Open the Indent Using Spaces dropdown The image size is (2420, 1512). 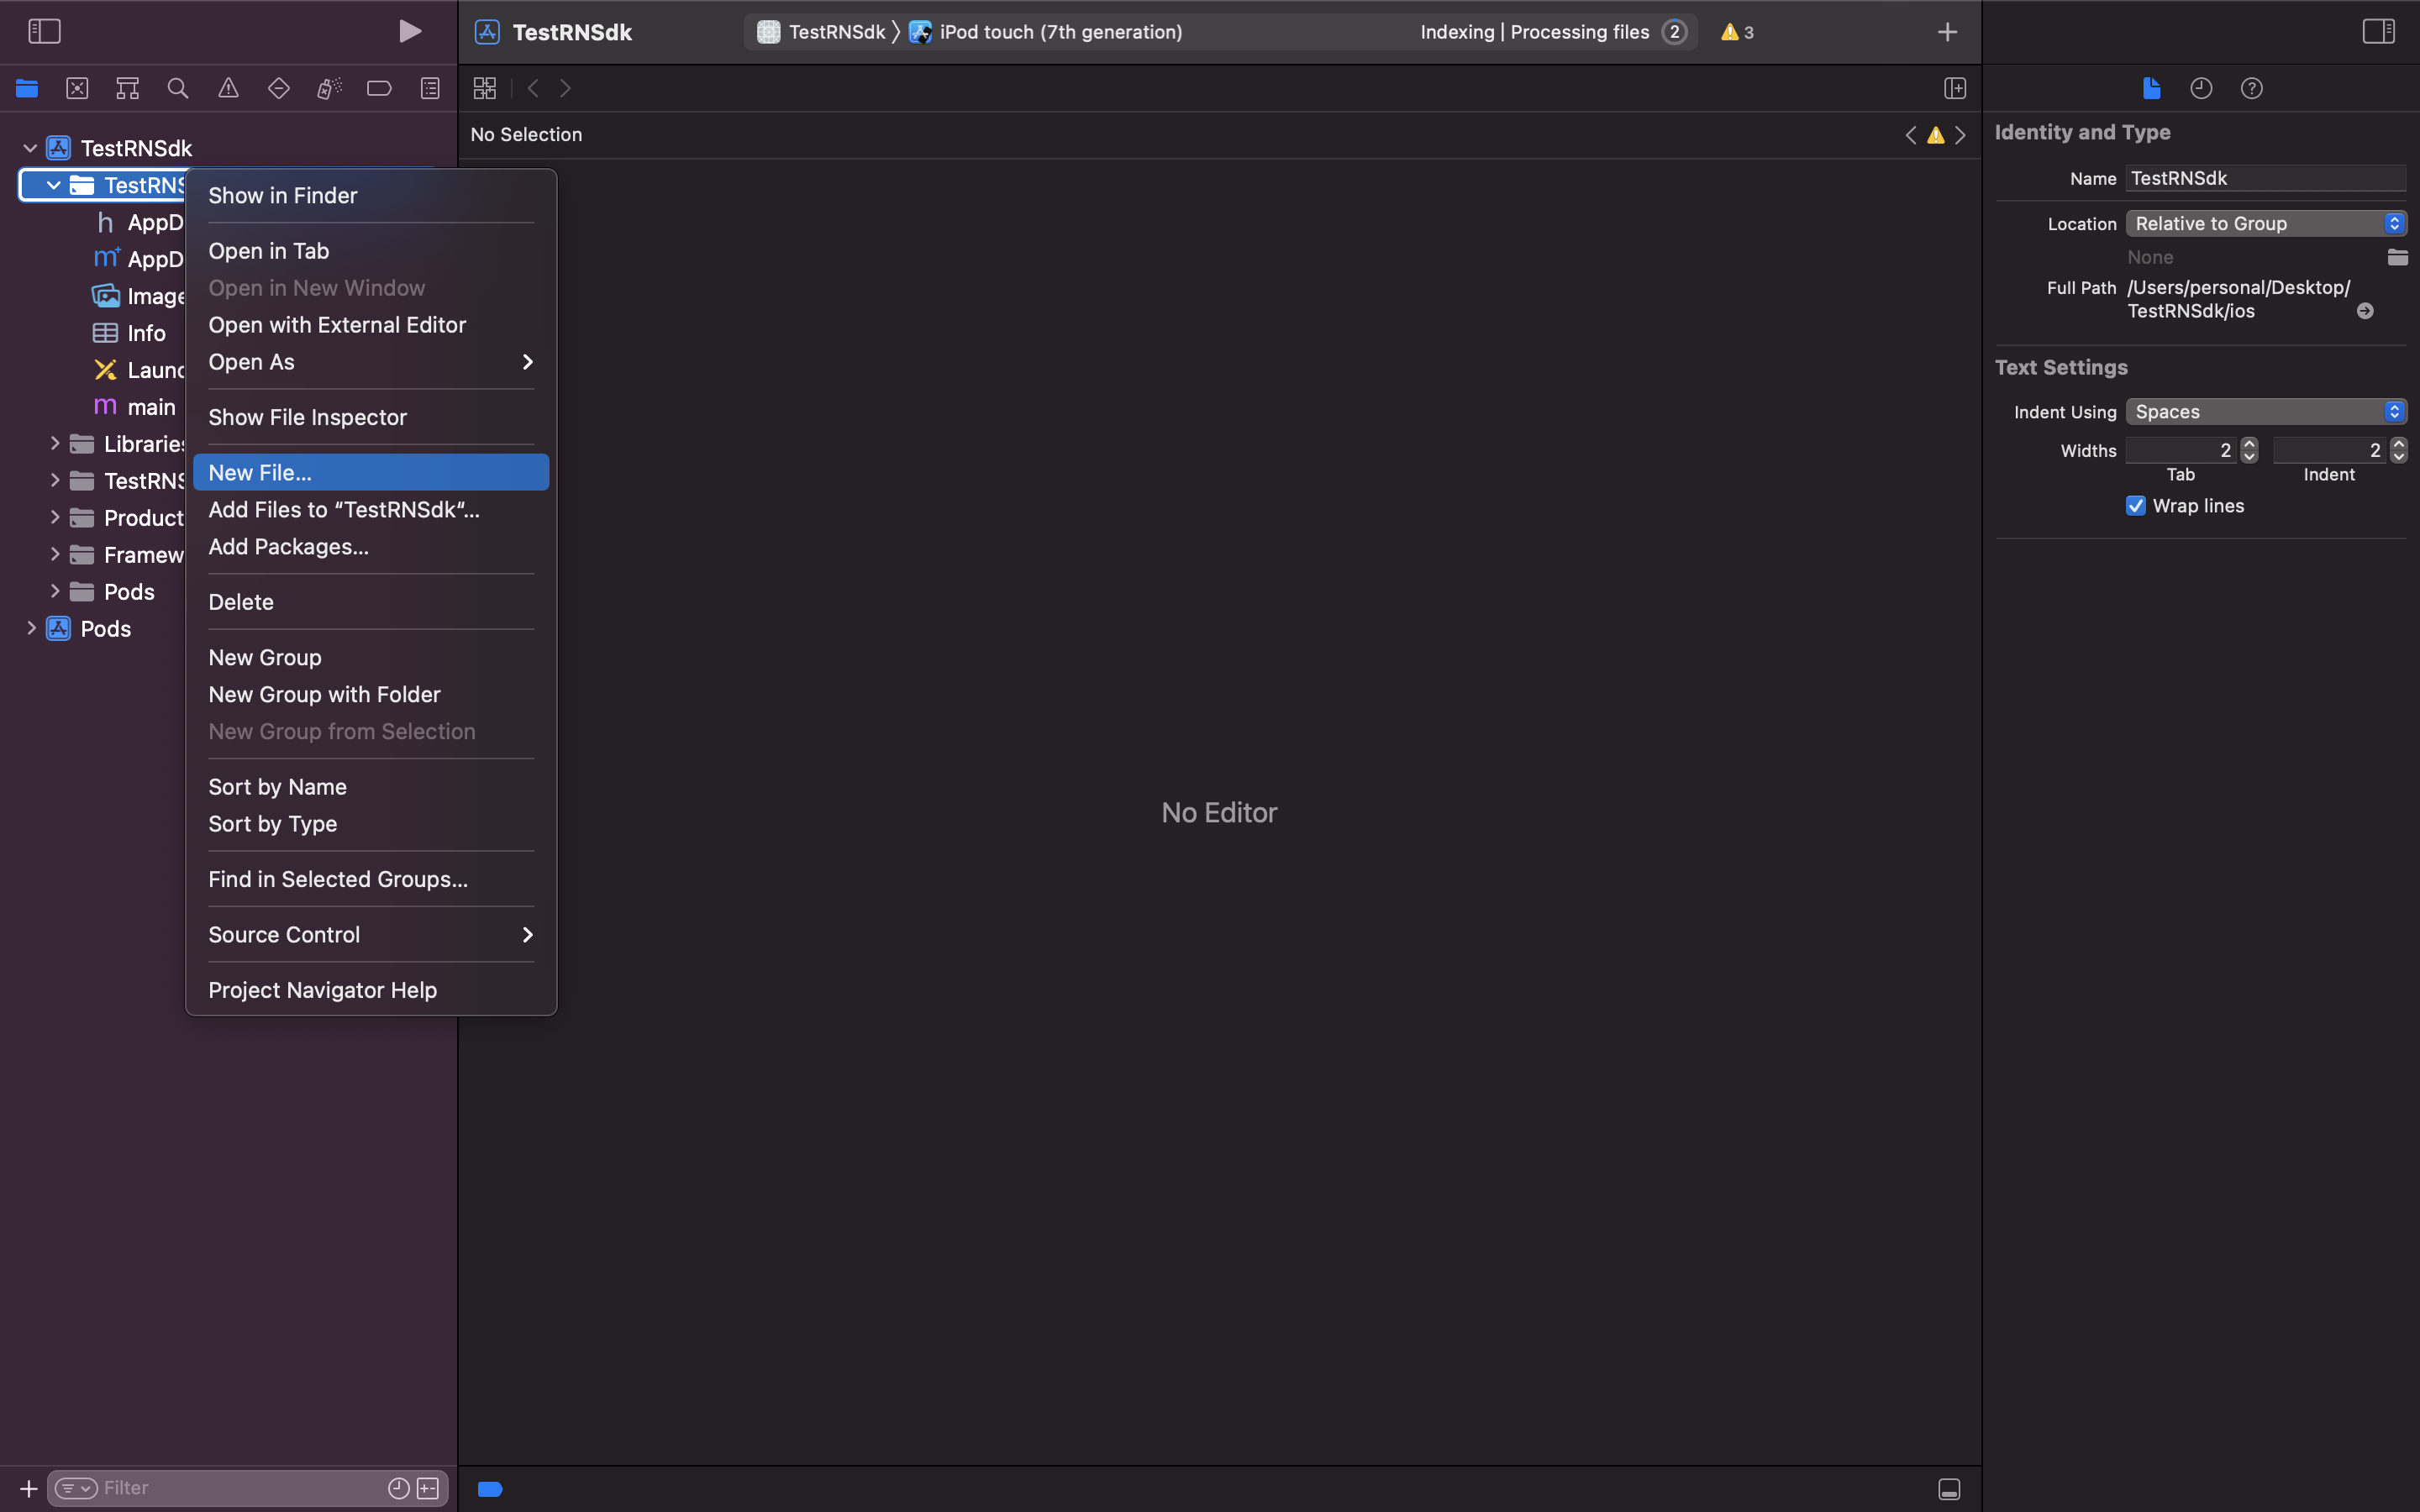(x=2265, y=412)
